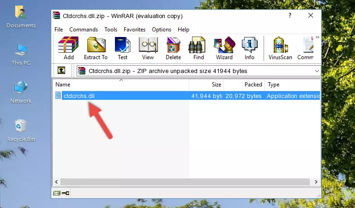Open the Commands menu
This screenshot has width=355, height=208.
coord(84,30)
